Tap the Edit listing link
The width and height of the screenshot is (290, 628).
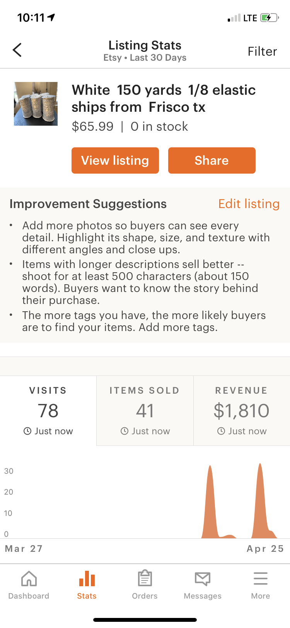(249, 204)
